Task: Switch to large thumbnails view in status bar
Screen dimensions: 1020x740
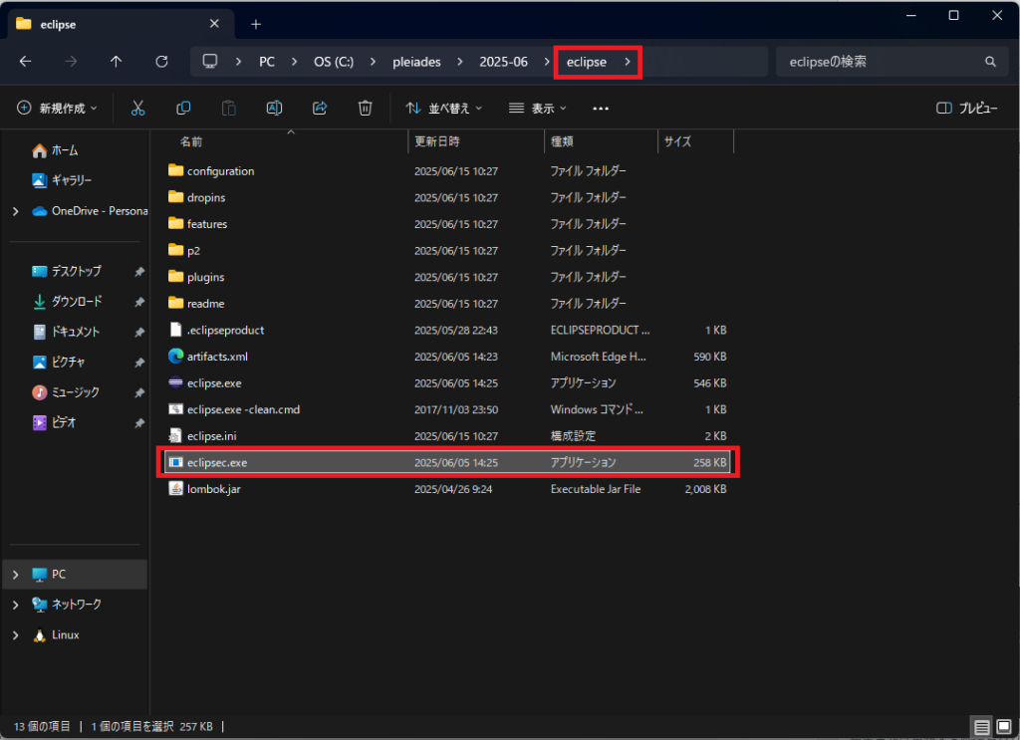Action: pos(1002,726)
